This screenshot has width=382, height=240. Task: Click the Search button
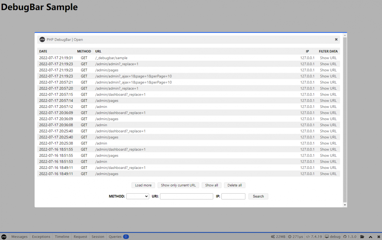(x=258, y=196)
